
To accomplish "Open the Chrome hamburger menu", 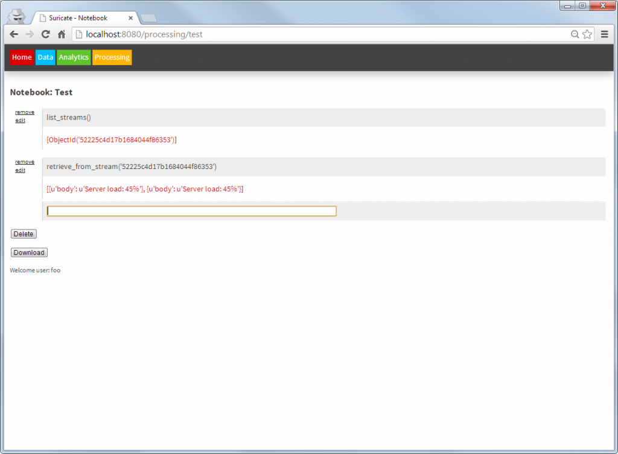I will 605,34.
